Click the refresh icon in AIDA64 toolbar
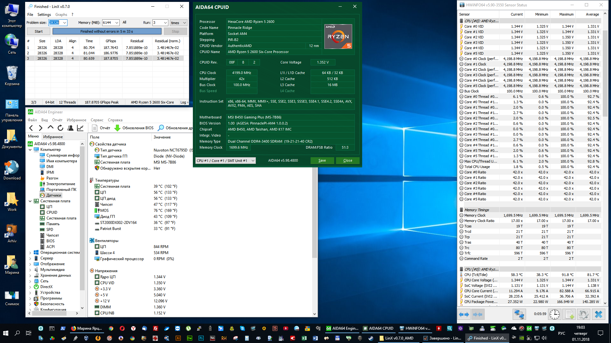This screenshot has height=343, width=611. coord(60,128)
